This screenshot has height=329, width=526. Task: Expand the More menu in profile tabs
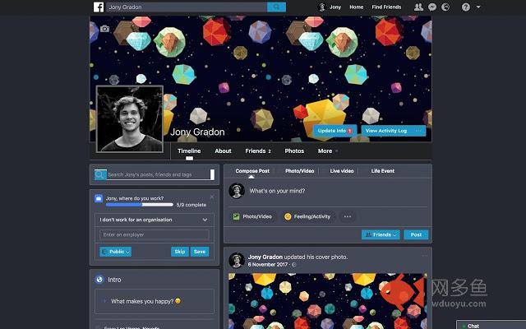point(328,151)
